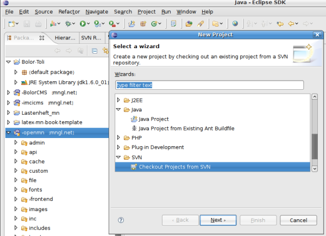Click the Save toolbar icon
The width and height of the screenshot is (326, 236).
(27, 24)
